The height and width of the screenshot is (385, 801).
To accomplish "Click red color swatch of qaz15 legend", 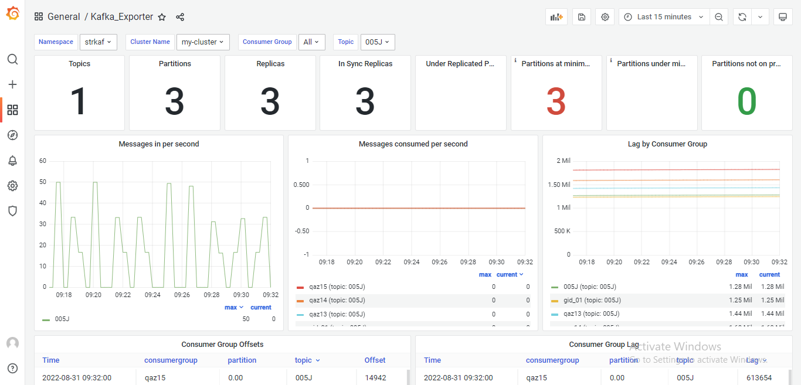I will coord(300,287).
